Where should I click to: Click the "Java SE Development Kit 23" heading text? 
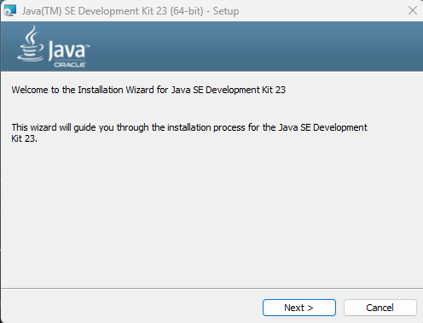[229, 90]
